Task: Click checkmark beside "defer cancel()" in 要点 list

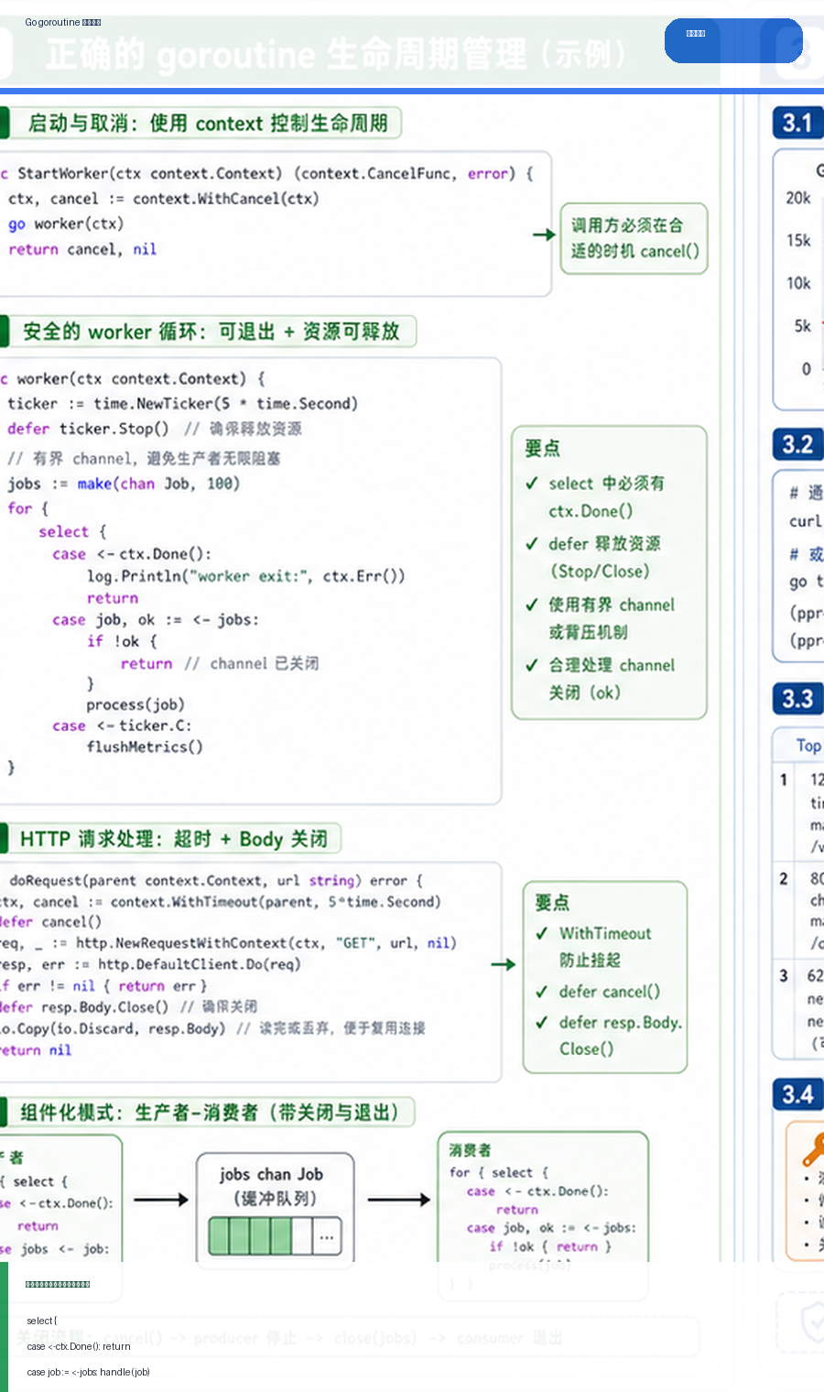Action: click(542, 992)
